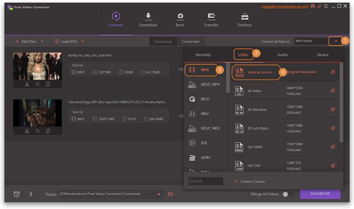Open the hamburger menu in title bar
354x209 pixels.
coord(326,6)
